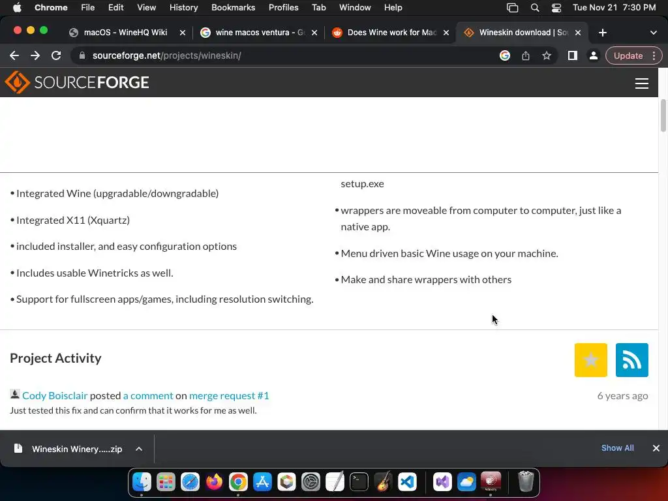Screen dimensions: 668x501
Task: Open the downloaded Wineskin Winery zip file
Action: point(77,449)
